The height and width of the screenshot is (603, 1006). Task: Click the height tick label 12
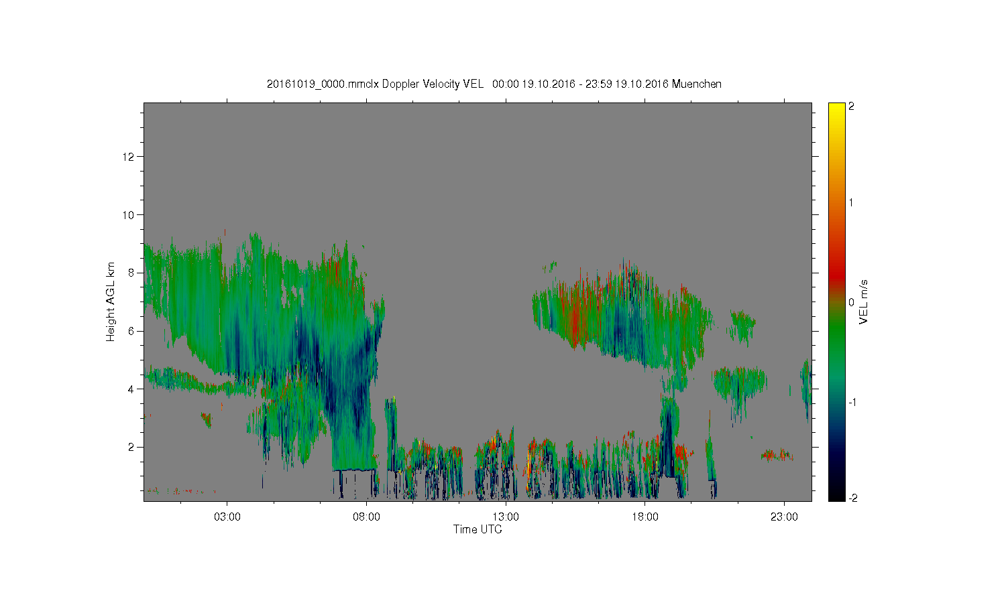(x=129, y=157)
